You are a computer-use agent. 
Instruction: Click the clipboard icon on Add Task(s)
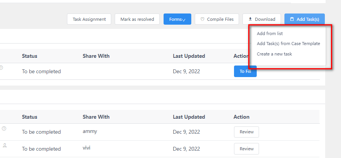coord(292,19)
